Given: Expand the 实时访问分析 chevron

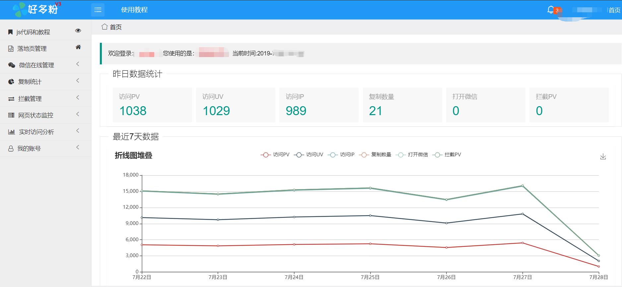Looking at the screenshot, I should click(78, 131).
